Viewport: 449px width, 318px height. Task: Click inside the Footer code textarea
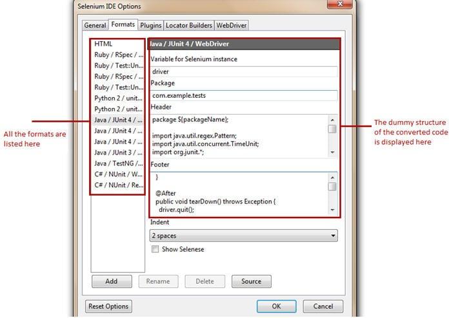point(239,193)
